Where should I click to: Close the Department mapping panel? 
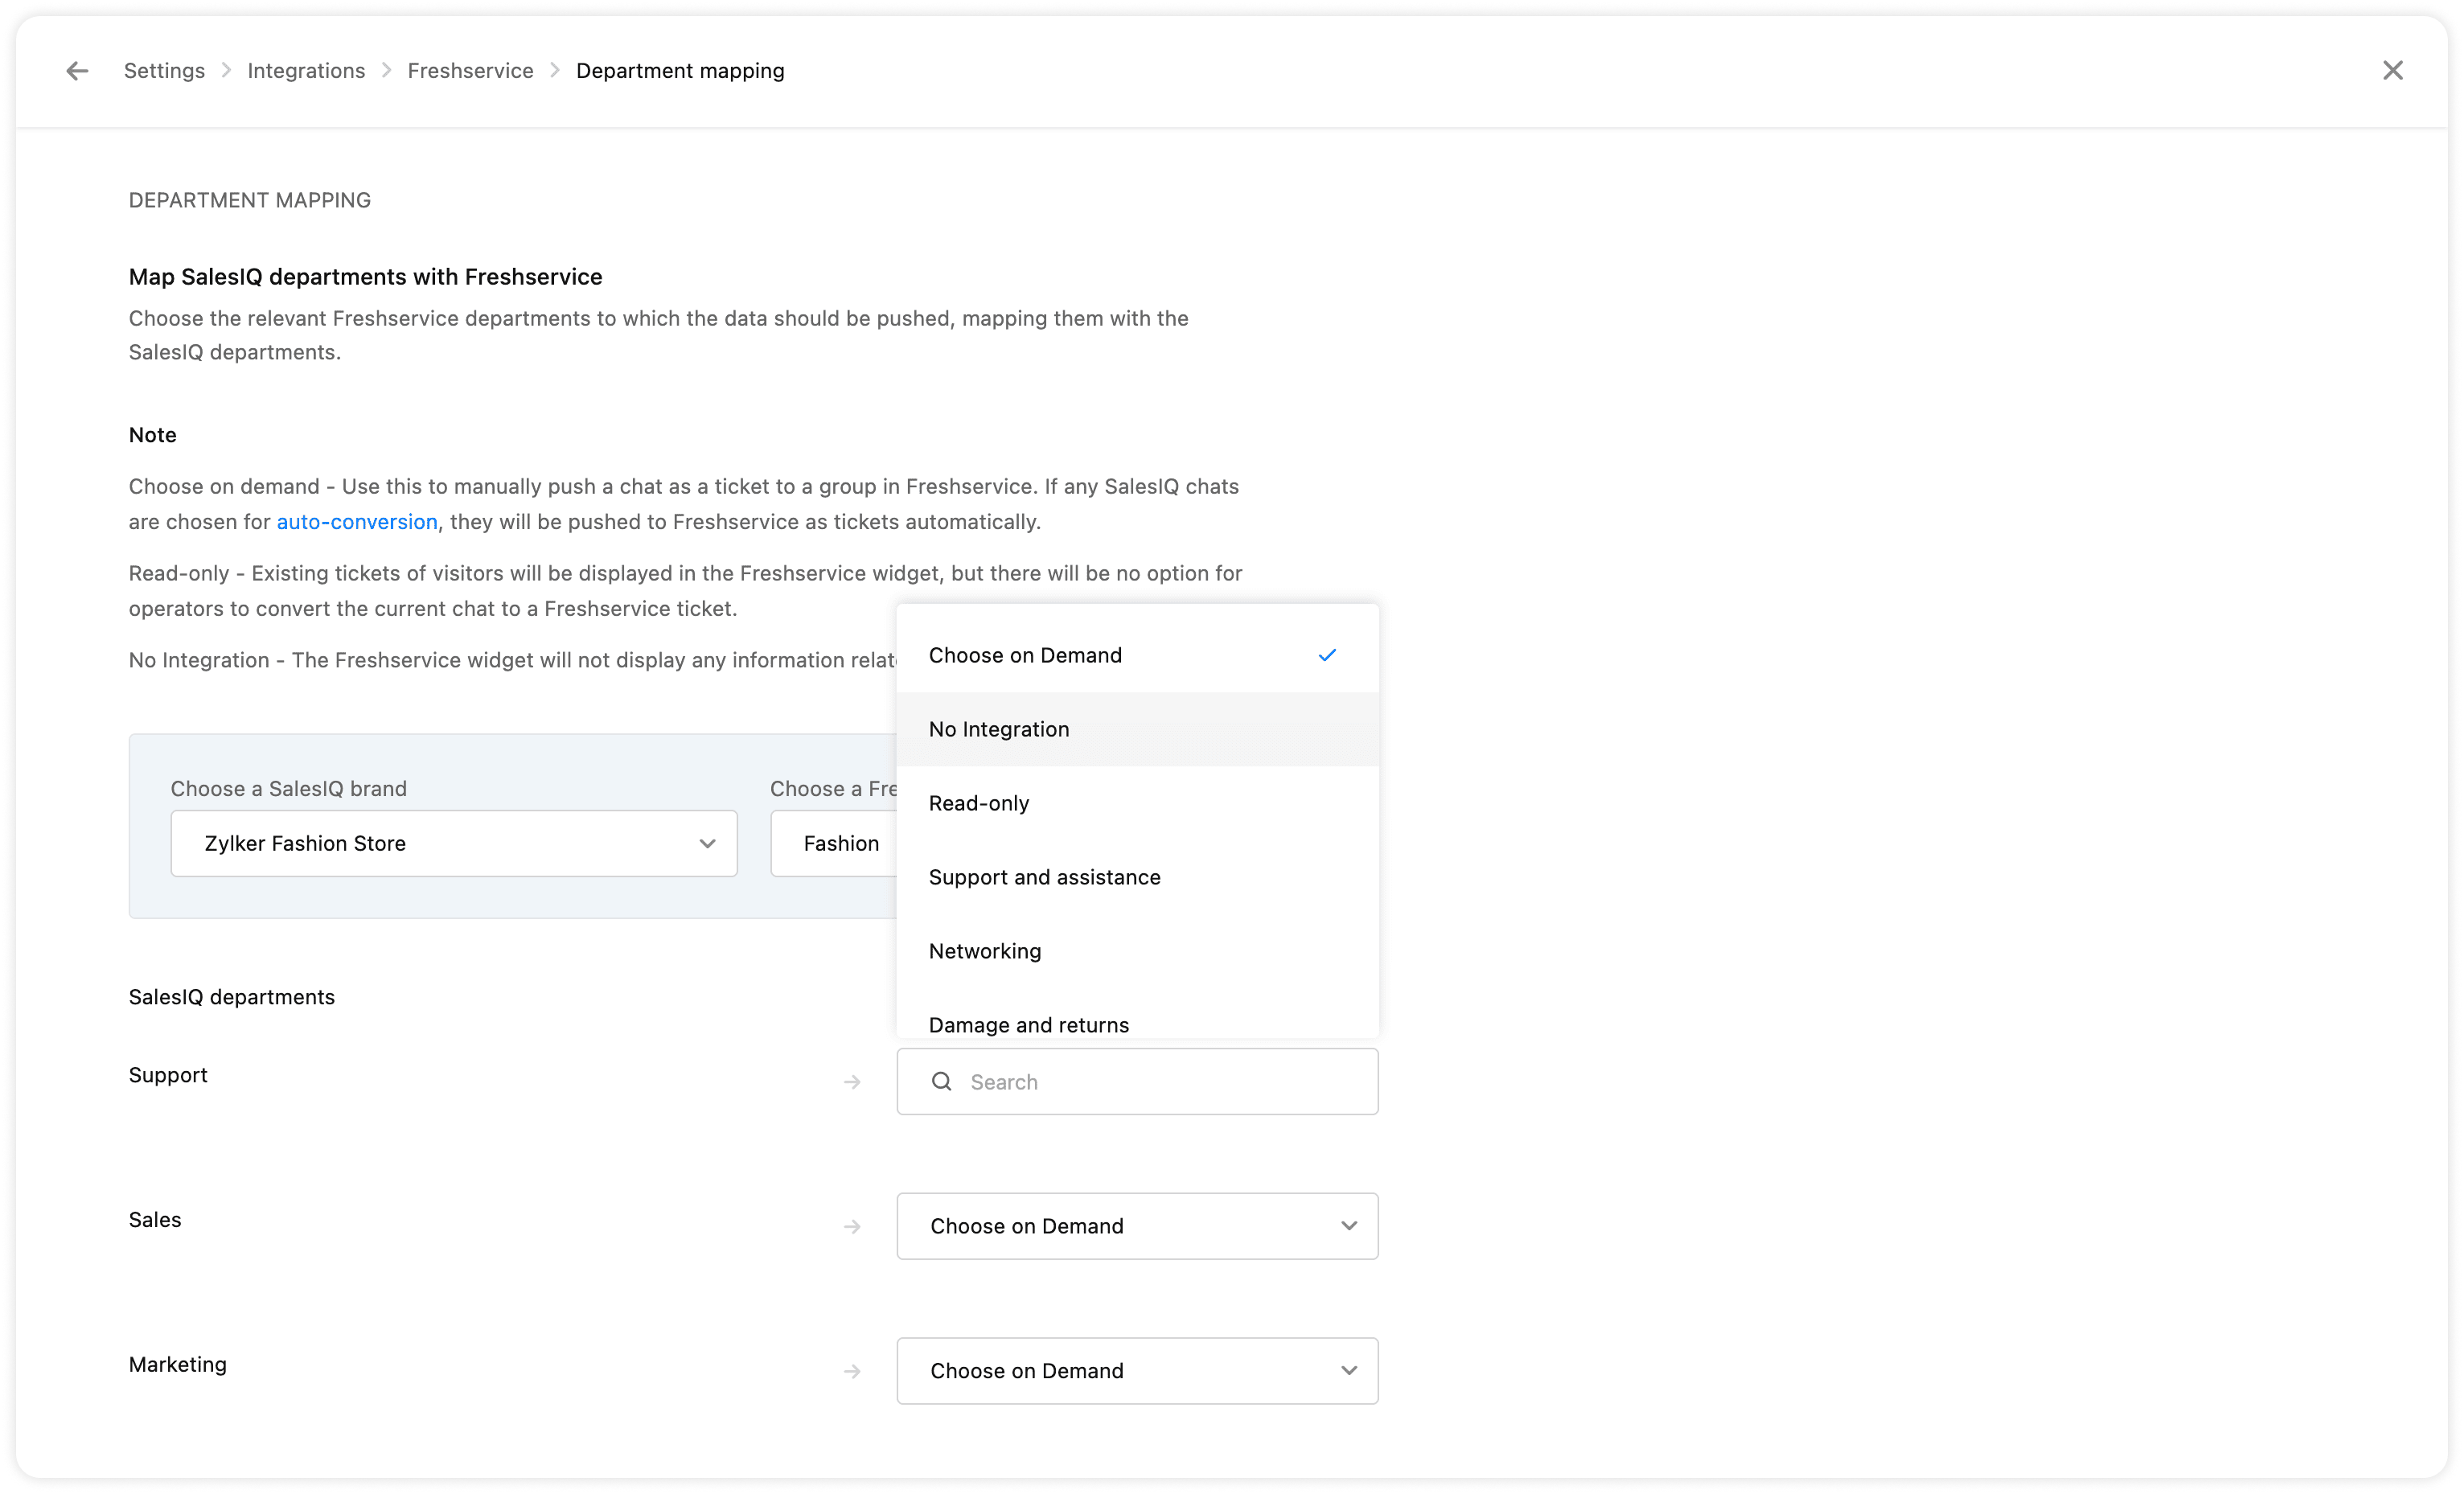pos(2392,71)
